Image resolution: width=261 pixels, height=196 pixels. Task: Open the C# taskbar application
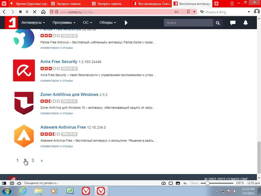tap(70, 191)
